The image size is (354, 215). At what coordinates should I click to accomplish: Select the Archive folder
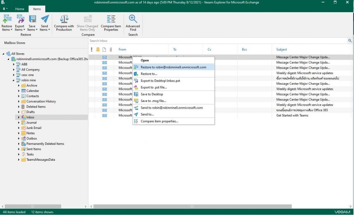coord(31,86)
